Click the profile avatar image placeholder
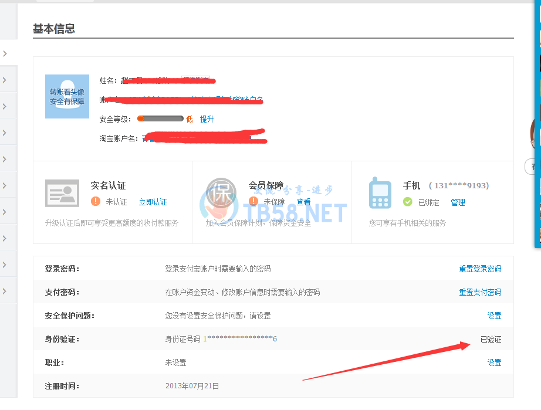The image size is (541, 410). (x=67, y=96)
